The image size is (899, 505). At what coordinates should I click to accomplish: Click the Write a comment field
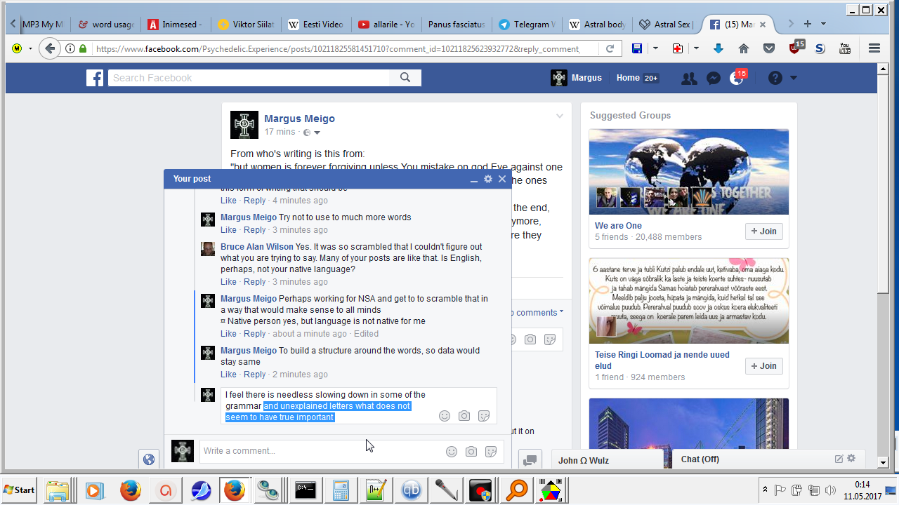click(x=352, y=451)
